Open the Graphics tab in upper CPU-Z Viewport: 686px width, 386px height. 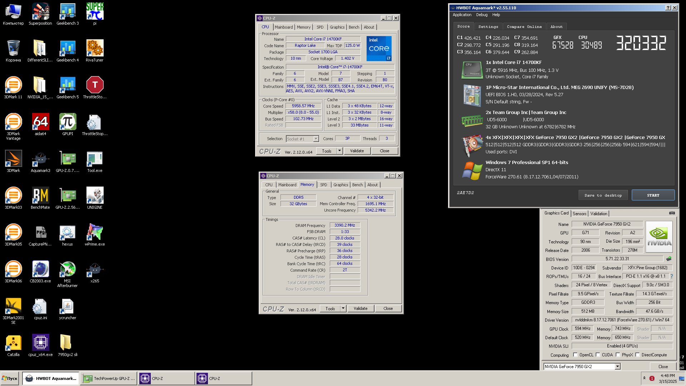[x=337, y=27]
